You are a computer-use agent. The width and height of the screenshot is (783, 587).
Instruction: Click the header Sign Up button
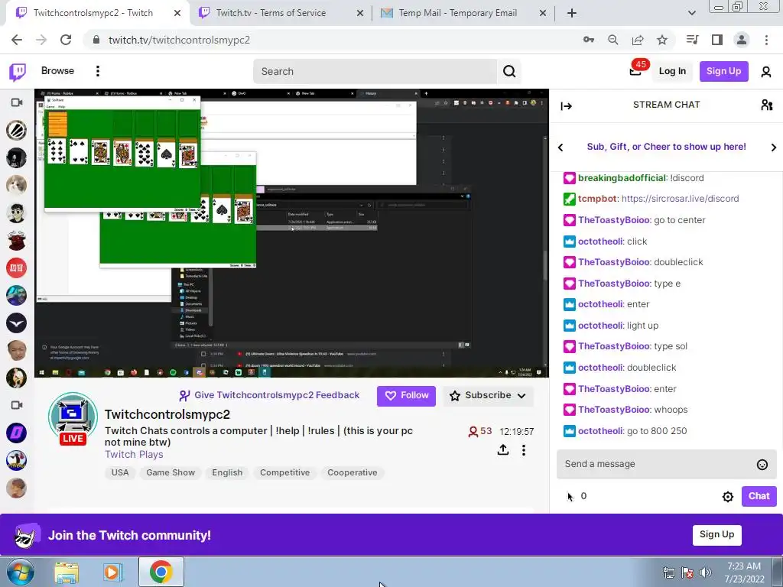point(723,71)
